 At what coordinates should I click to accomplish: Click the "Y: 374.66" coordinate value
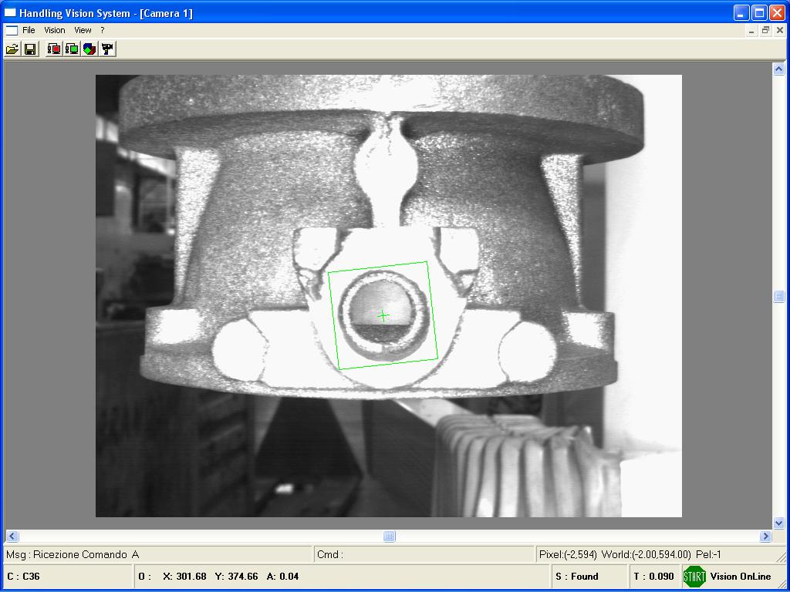[x=236, y=577]
